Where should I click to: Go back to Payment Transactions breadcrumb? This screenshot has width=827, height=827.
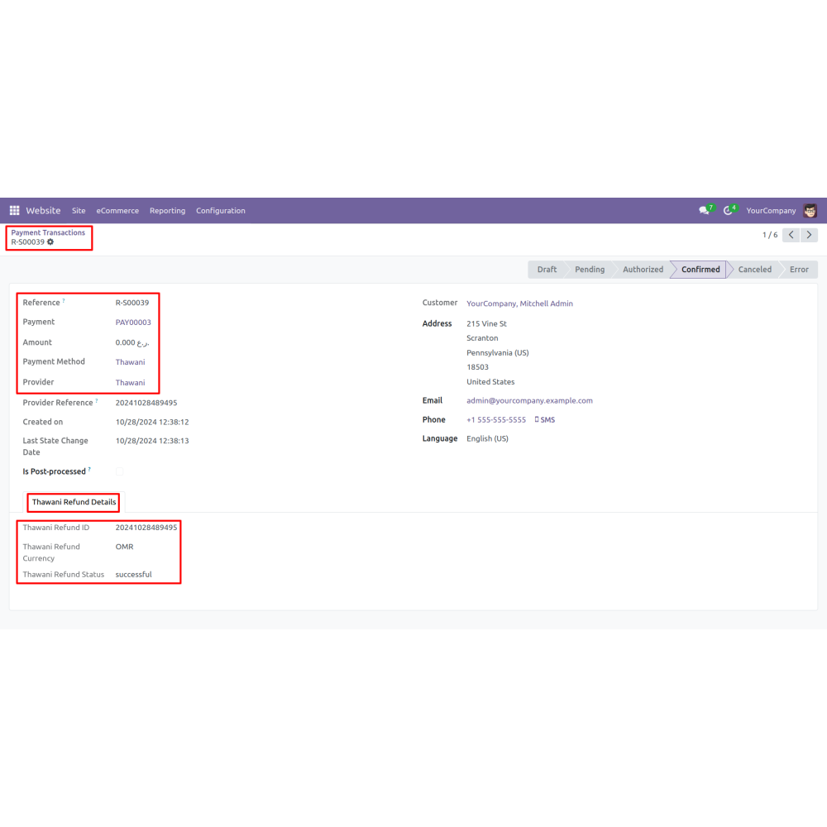pyautogui.click(x=48, y=232)
